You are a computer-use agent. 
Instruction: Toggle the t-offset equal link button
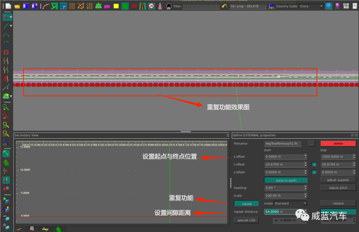click(x=314, y=165)
